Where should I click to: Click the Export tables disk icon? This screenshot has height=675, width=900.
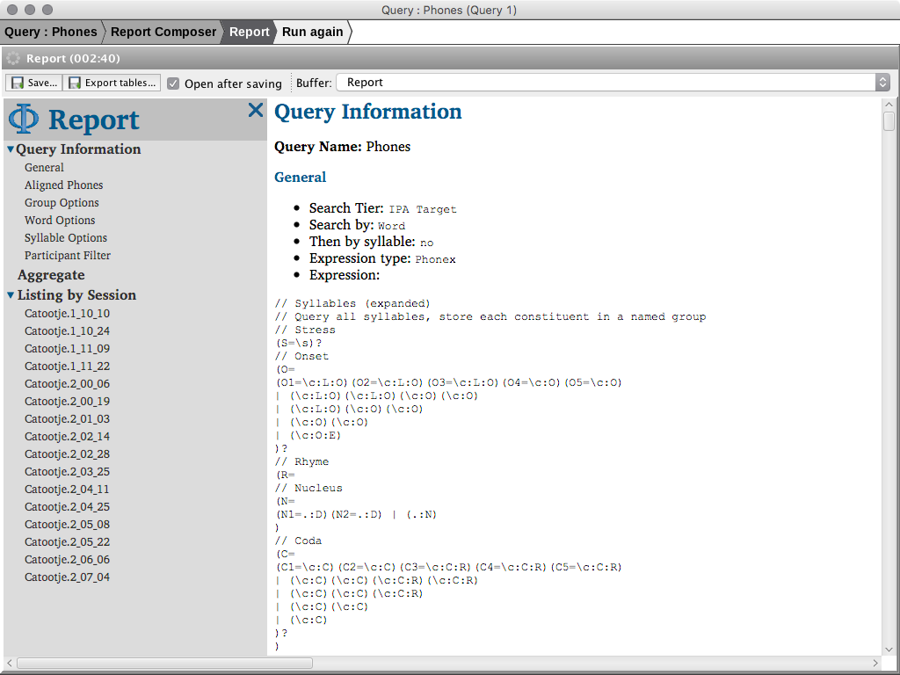75,83
